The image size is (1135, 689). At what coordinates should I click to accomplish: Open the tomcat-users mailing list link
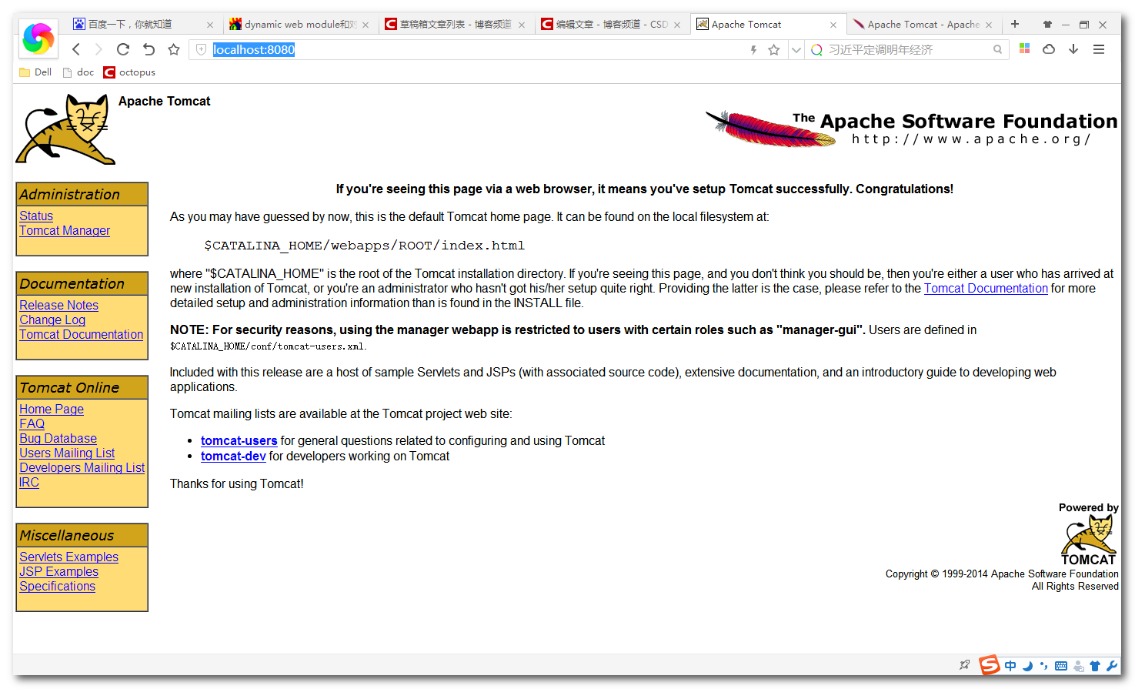click(239, 440)
